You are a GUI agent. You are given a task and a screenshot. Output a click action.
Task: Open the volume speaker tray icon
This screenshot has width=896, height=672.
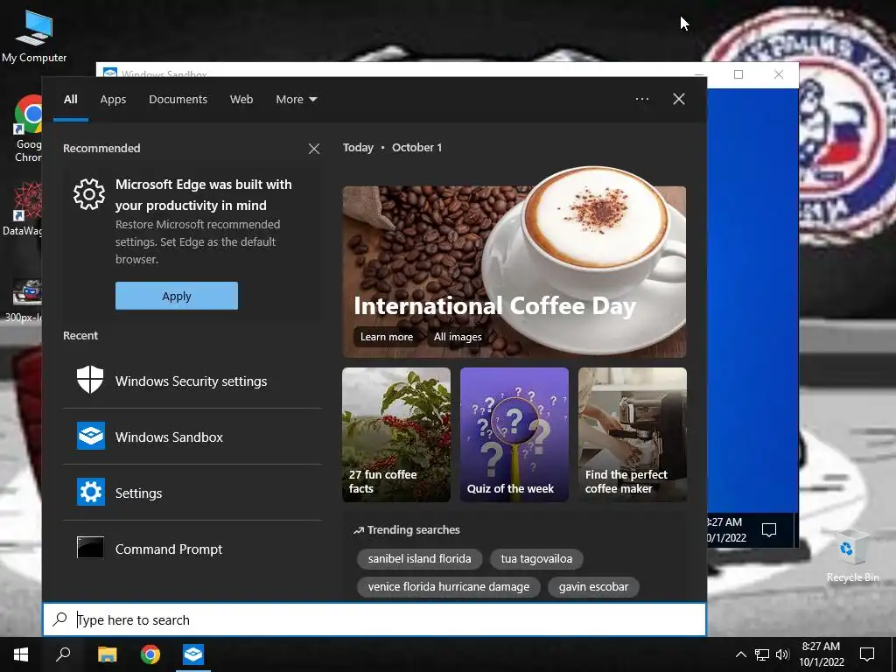click(782, 654)
